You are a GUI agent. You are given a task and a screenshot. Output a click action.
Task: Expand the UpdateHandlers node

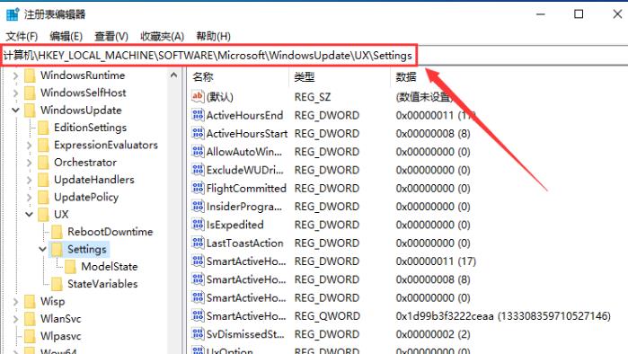[x=29, y=180]
